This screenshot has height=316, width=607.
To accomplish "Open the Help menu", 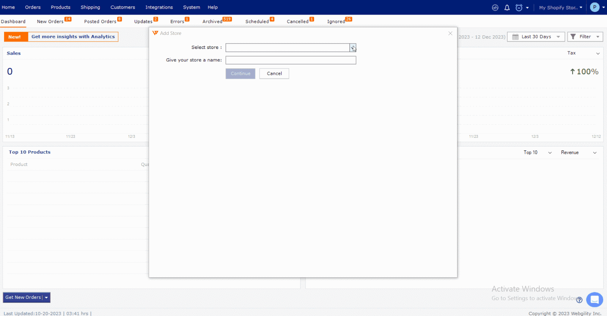I will 212,7.
